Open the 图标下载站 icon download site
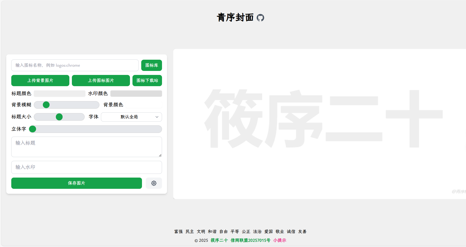The height and width of the screenshot is (247, 466). (x=147, y=80)
